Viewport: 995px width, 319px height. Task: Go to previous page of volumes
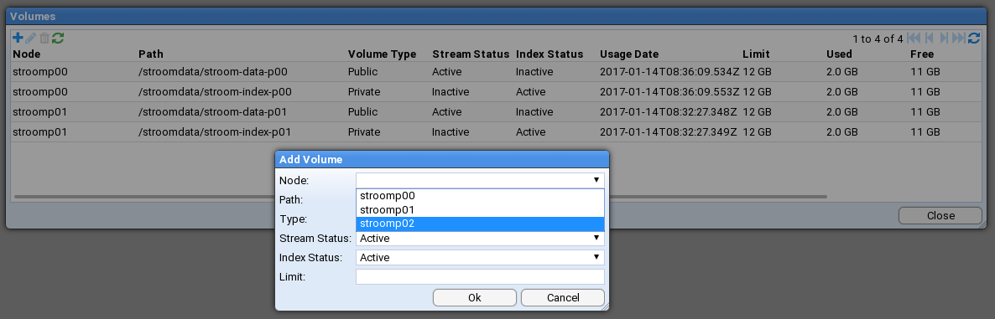930,38
